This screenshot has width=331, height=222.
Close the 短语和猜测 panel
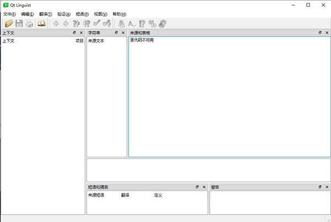204,187
